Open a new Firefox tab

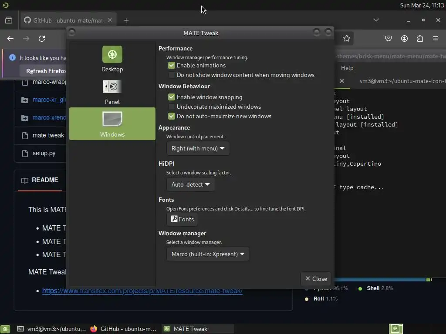tap(126, 20)
